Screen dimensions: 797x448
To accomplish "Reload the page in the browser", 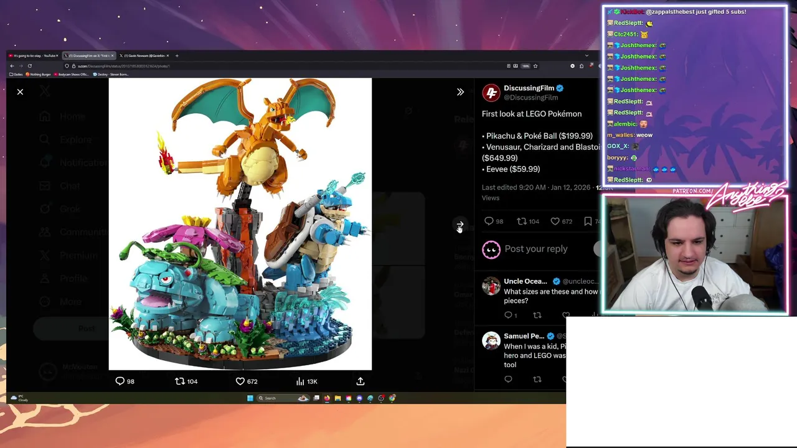I will [x=29, y=66].
